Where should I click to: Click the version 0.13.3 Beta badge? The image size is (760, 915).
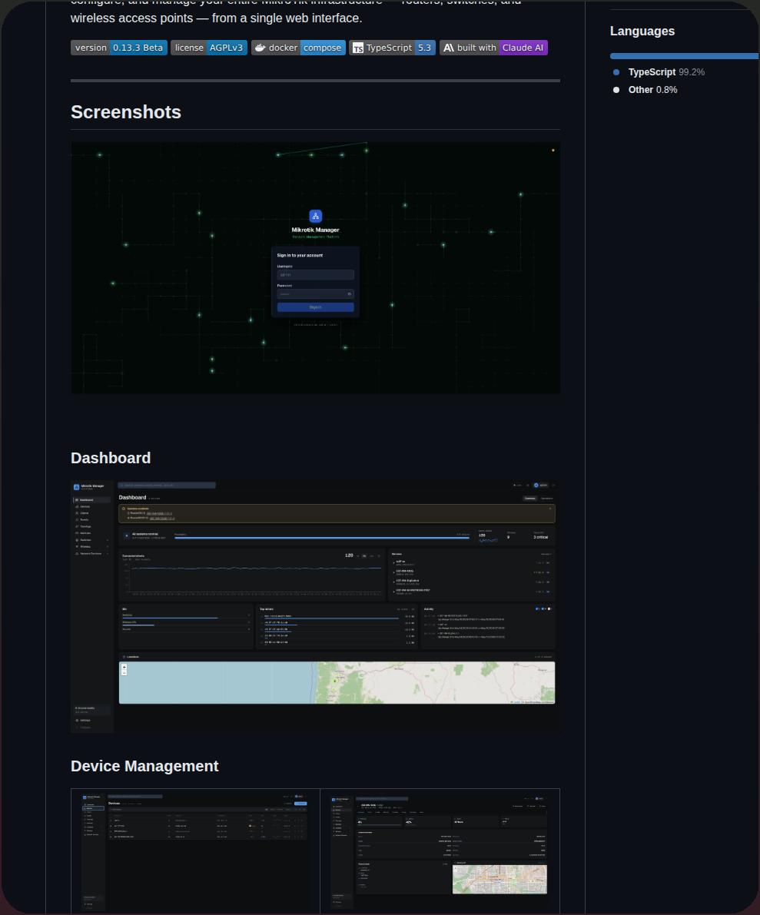coord(119,48)
